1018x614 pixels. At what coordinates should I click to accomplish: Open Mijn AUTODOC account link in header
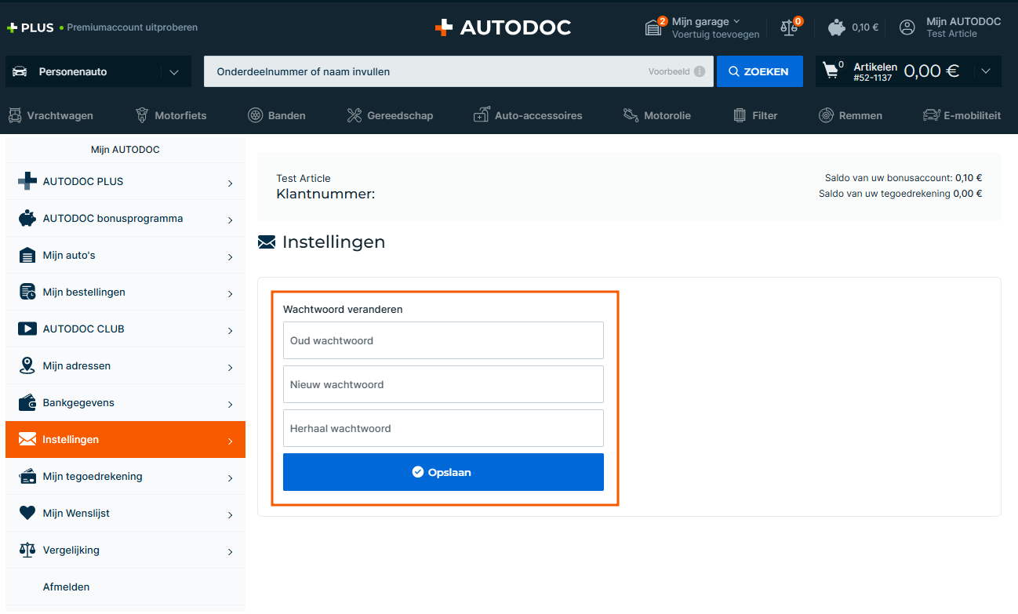(x=964, y=21)
